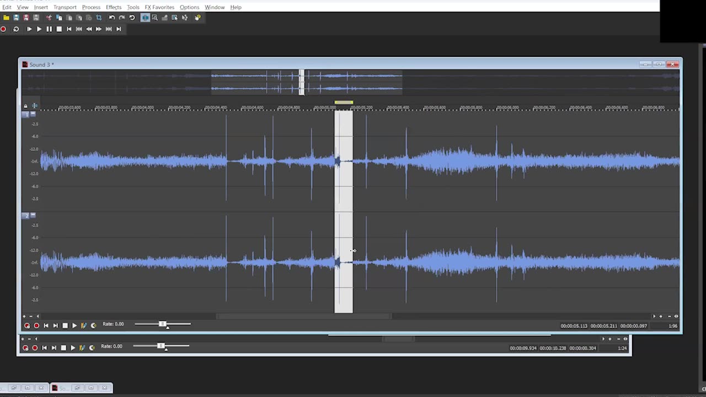Cut selection with the scissors icon
This screenshot has width=706, height=397.
[49, 18]
